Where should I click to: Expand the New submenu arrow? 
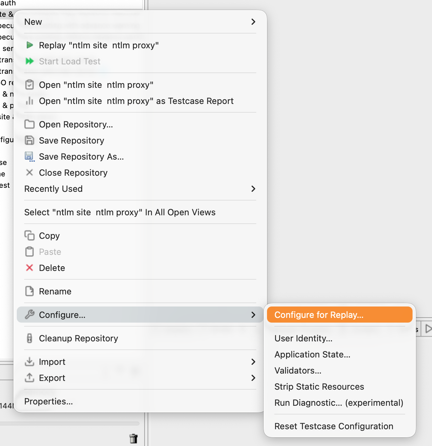253,22
